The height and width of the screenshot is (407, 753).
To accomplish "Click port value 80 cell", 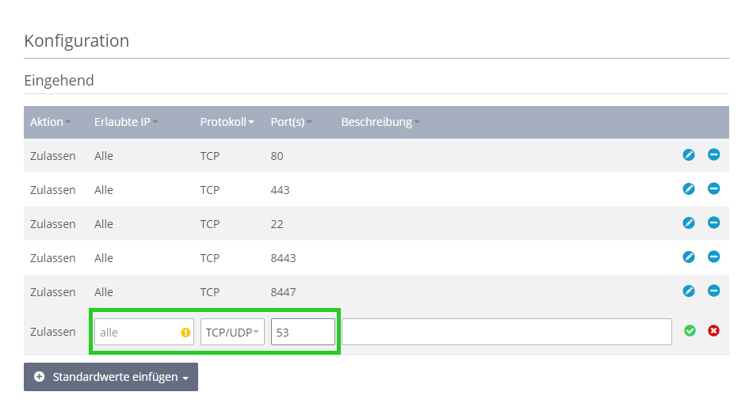I will tap(277, 156).
